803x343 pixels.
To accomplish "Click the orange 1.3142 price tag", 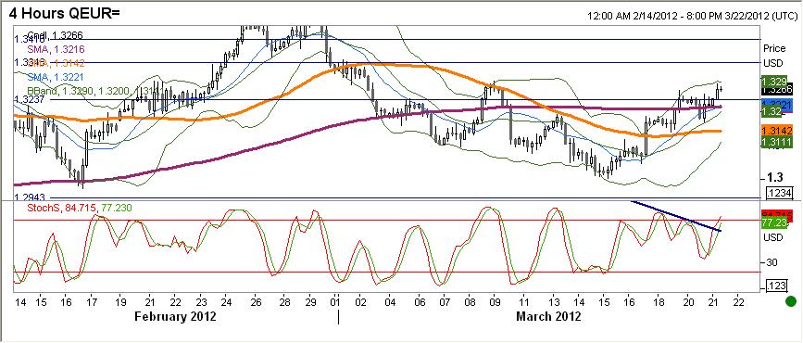I will point(777,130).
